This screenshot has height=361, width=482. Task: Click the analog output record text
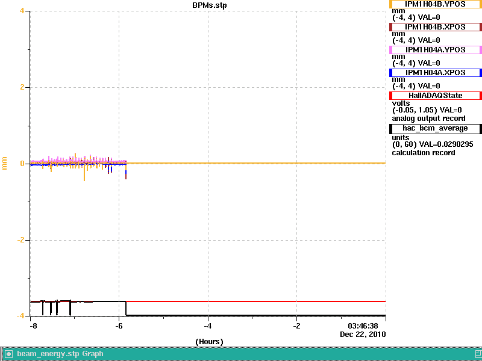(428, 119)
